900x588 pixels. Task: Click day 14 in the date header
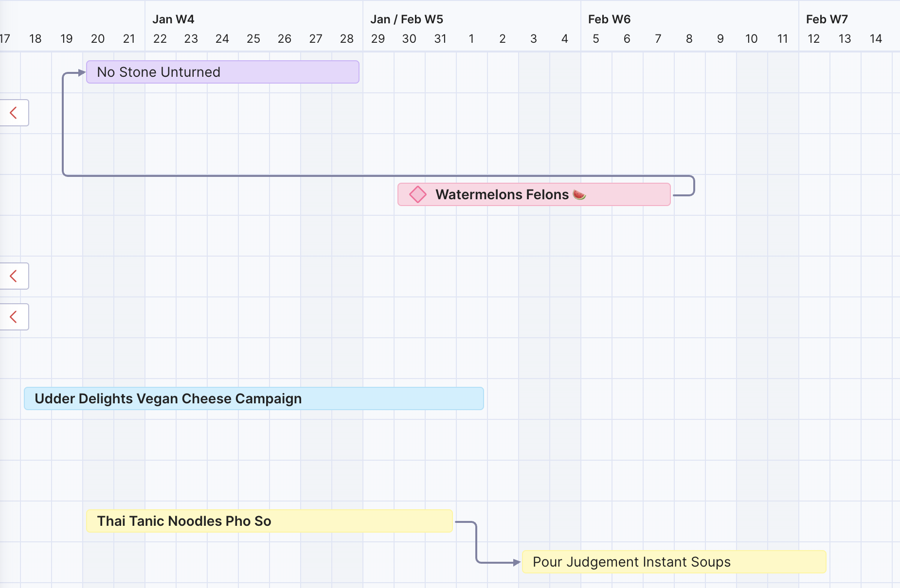click(876, 39)
